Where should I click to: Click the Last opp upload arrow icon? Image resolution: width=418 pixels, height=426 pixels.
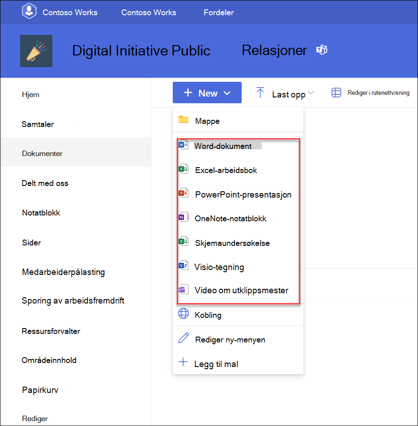click(x=260, y=93)
